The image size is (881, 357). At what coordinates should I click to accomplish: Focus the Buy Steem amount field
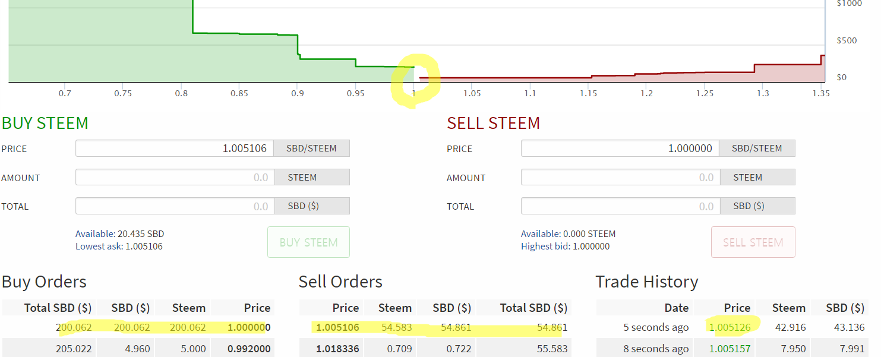coord(174,177)
